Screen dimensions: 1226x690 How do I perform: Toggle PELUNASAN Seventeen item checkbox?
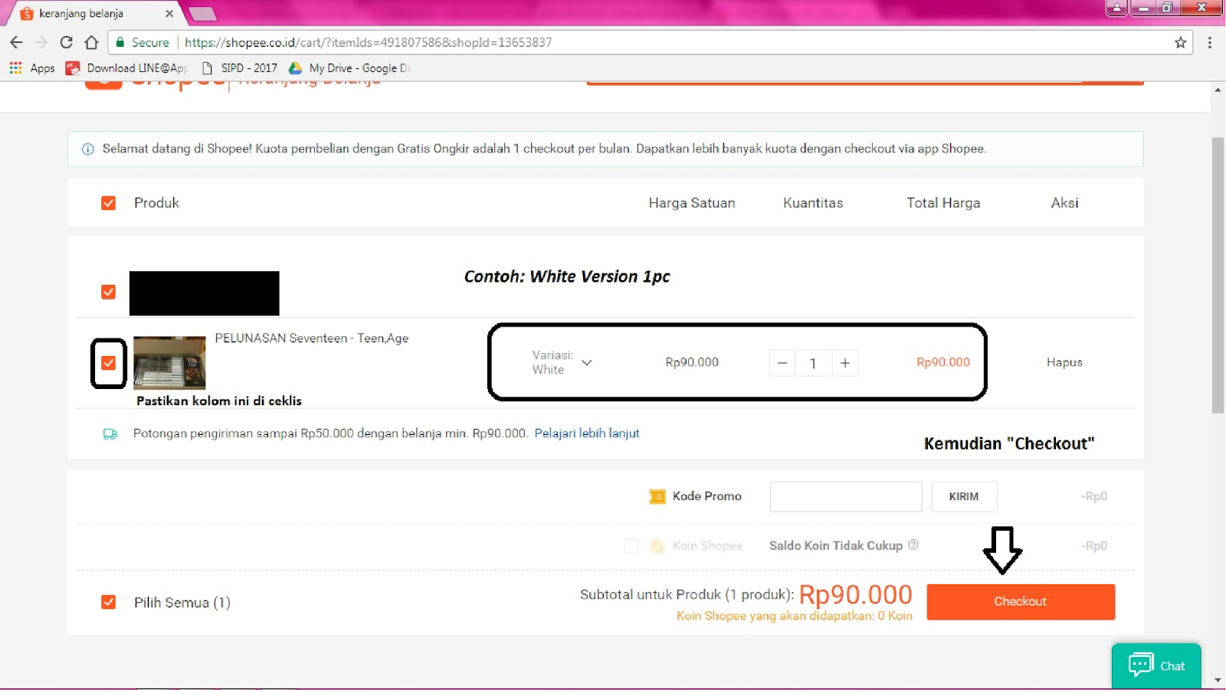108,363
